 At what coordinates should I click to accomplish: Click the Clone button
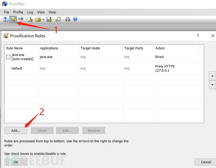(42, 131)
